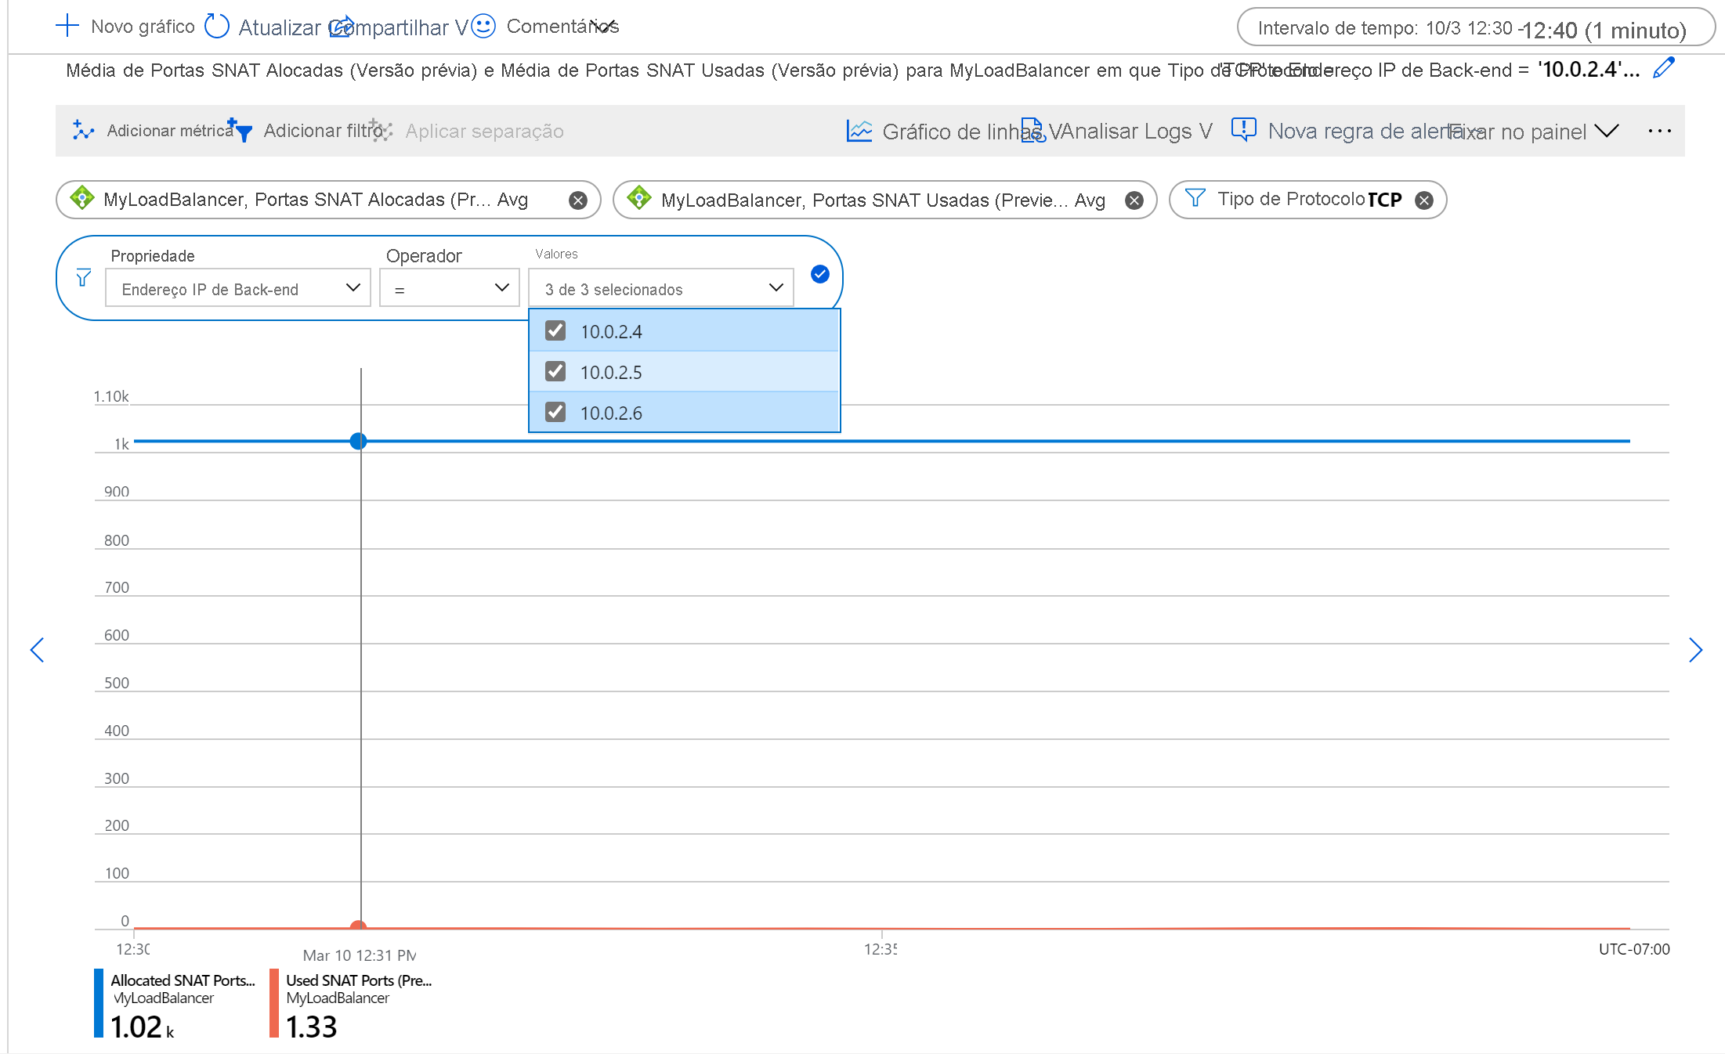Screen dimensions: 1725x1054
Task: Click the blue Allocated SNAT Ports legend swatch
Action: (99, 1003)
